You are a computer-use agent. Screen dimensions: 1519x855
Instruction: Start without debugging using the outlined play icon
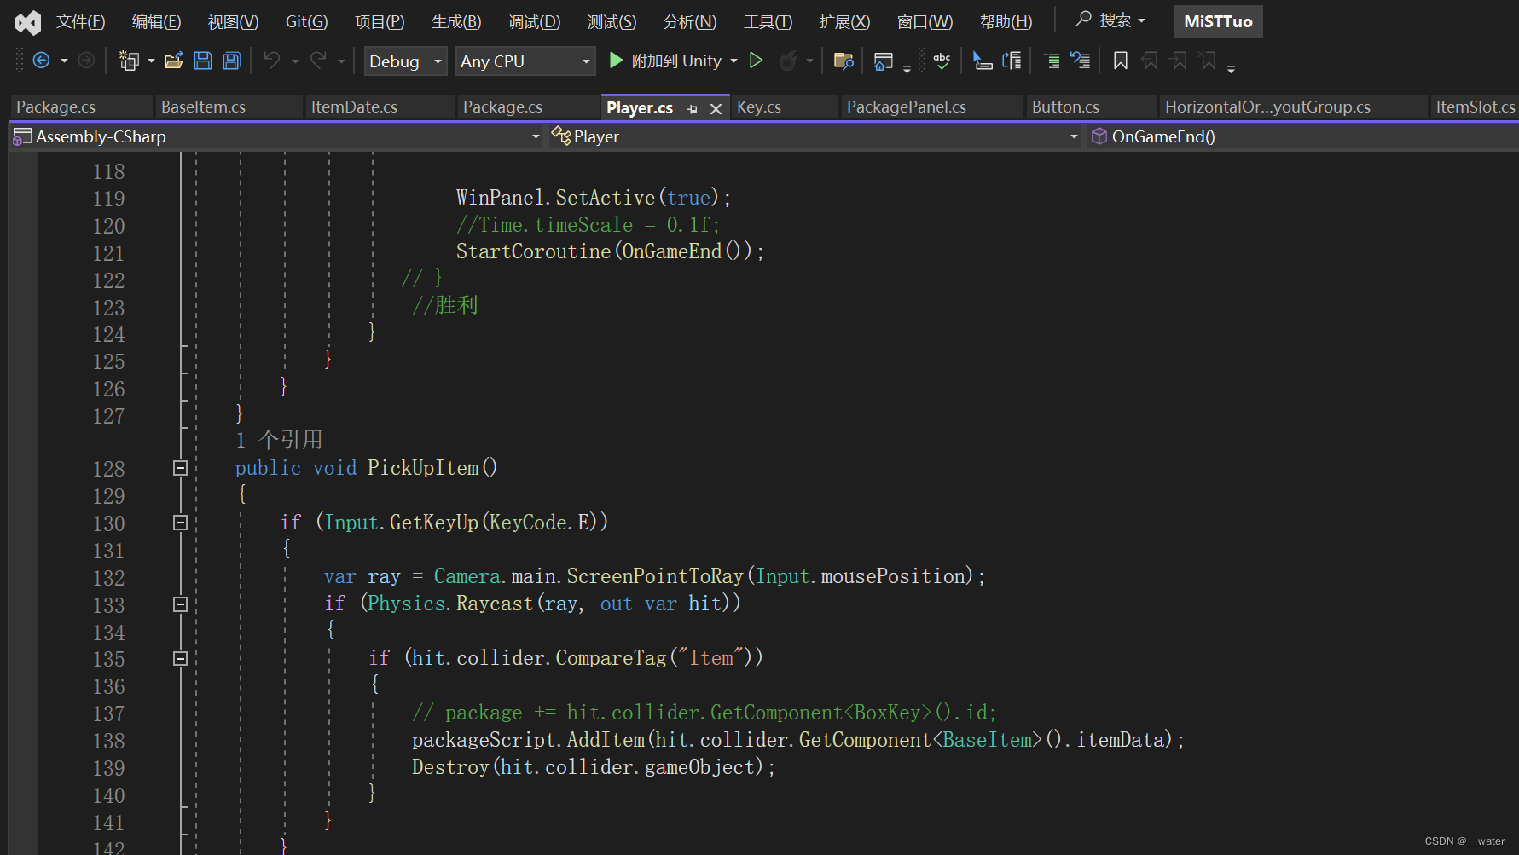756,61
